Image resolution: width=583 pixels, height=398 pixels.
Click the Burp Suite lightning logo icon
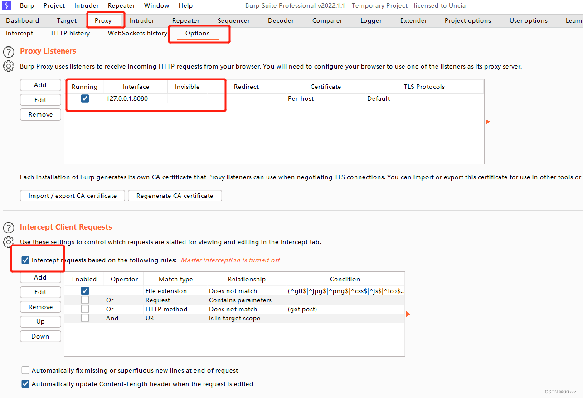[6, 5]
